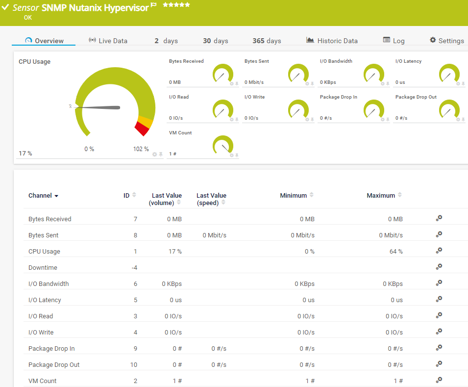This screenshot has height=387, width=468.
Task: Click the gear icon under CPU Usage gauge
Action: (154, 154)
